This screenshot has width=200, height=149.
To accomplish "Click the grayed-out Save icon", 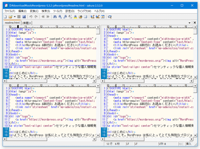I will [19, 17].
